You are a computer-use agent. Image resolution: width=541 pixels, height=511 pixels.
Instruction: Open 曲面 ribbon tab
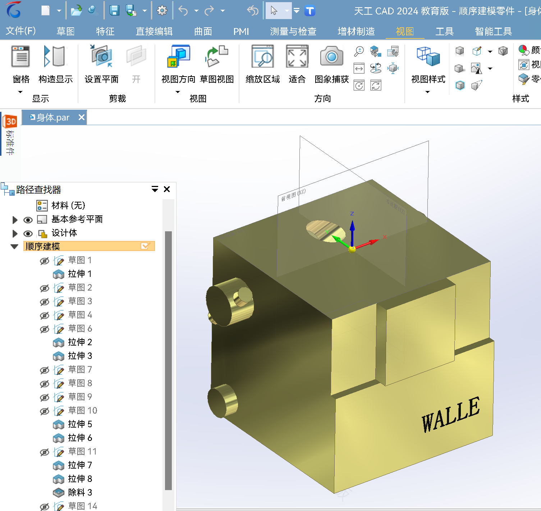click(x=203, y=31)
